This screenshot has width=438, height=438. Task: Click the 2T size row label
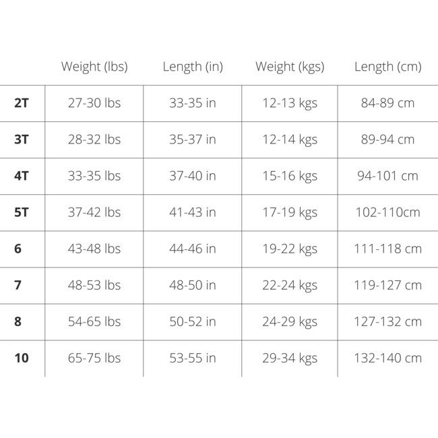[22, 103]
